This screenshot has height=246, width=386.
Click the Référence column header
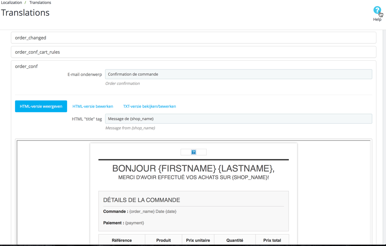click(122, 240)
